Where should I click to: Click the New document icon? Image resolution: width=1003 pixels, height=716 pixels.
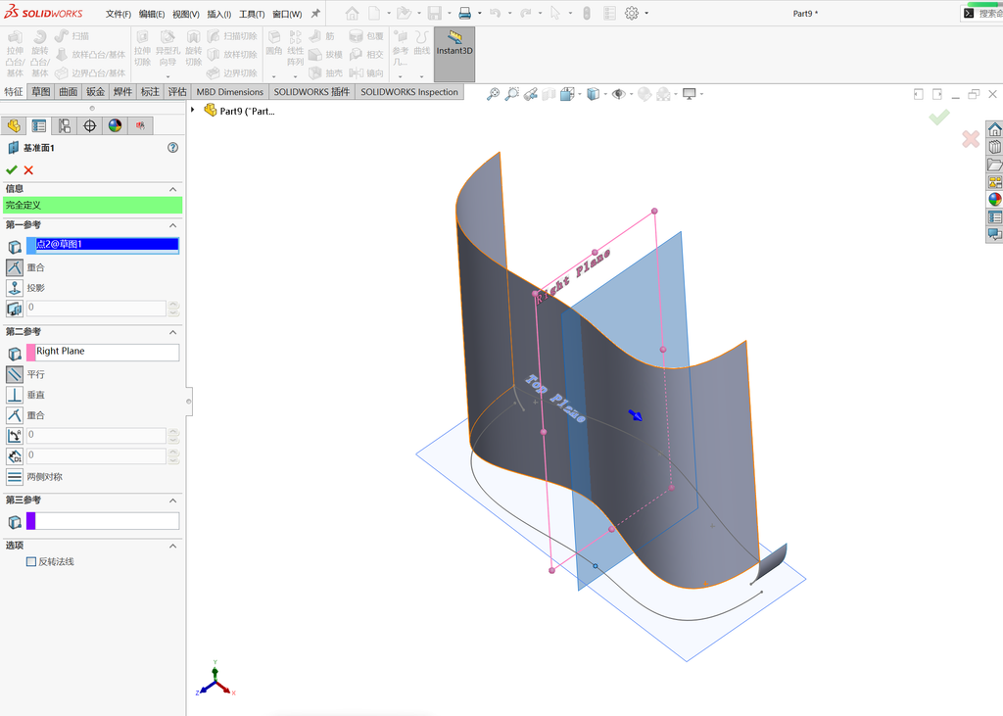pyautogui.click(x=374, y=13)
